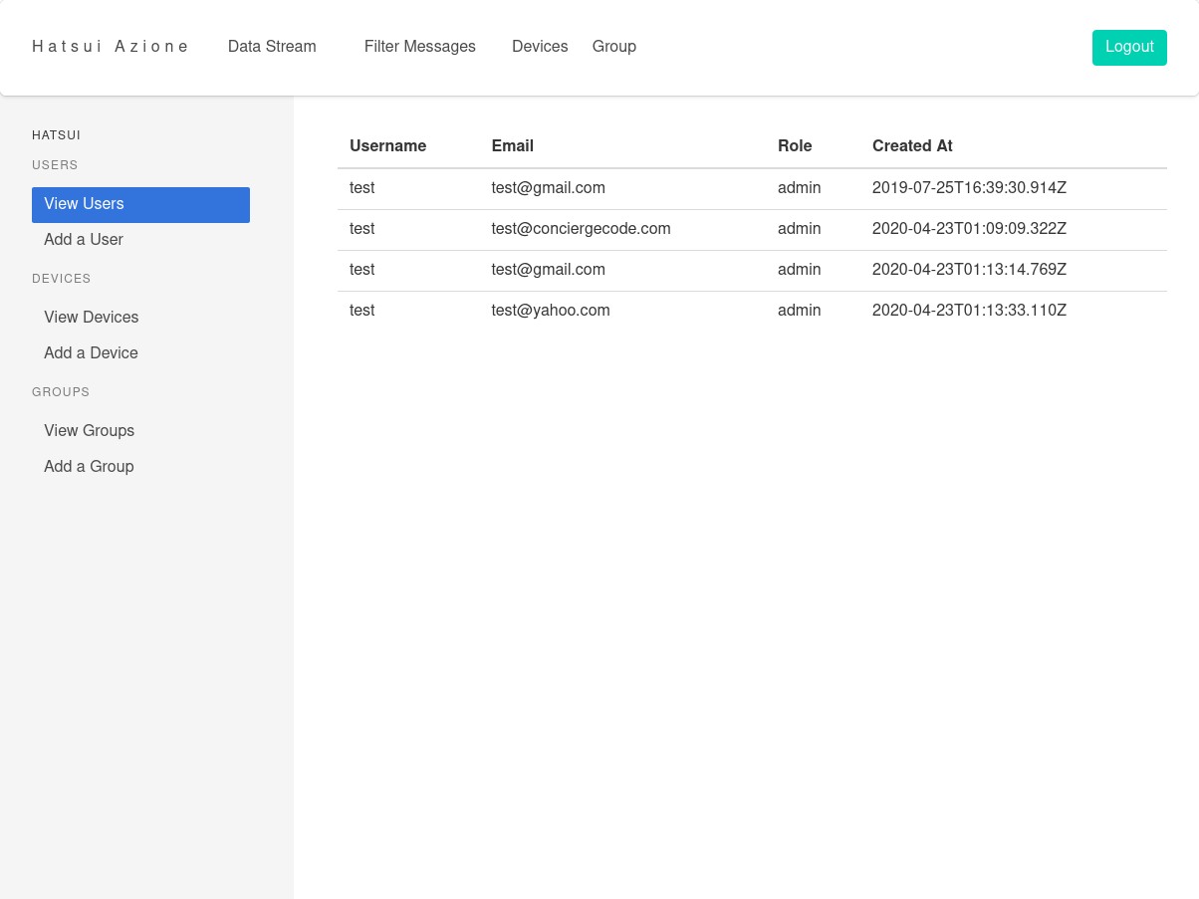Click the Username column header

pyautogui.click(x=387, y=146)
